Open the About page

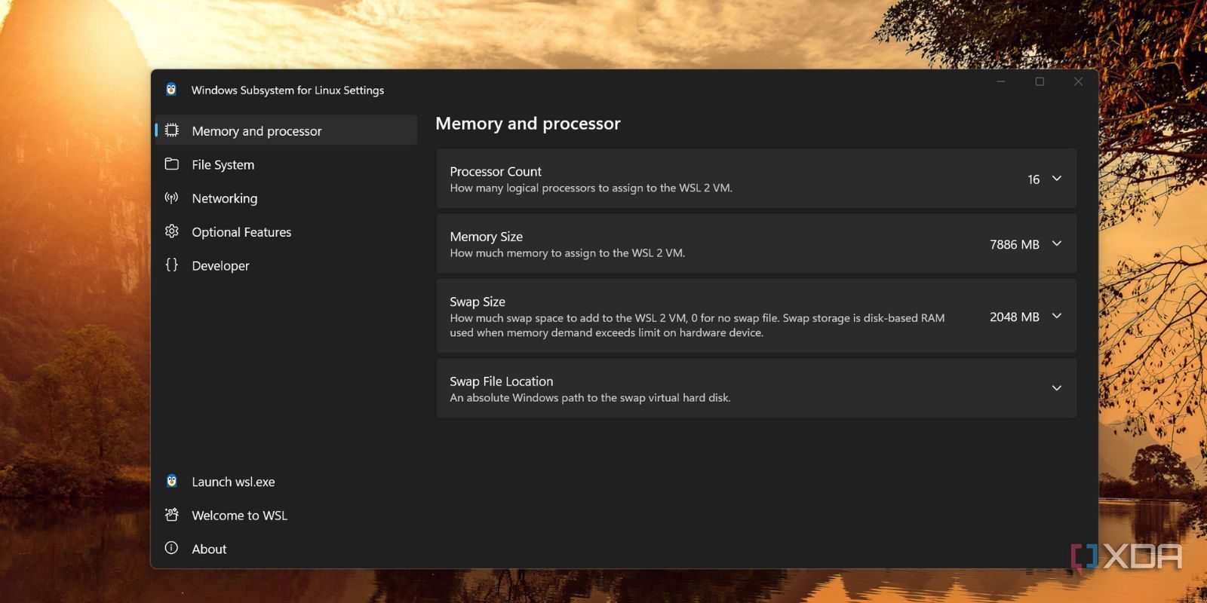[x=286, y=549]
